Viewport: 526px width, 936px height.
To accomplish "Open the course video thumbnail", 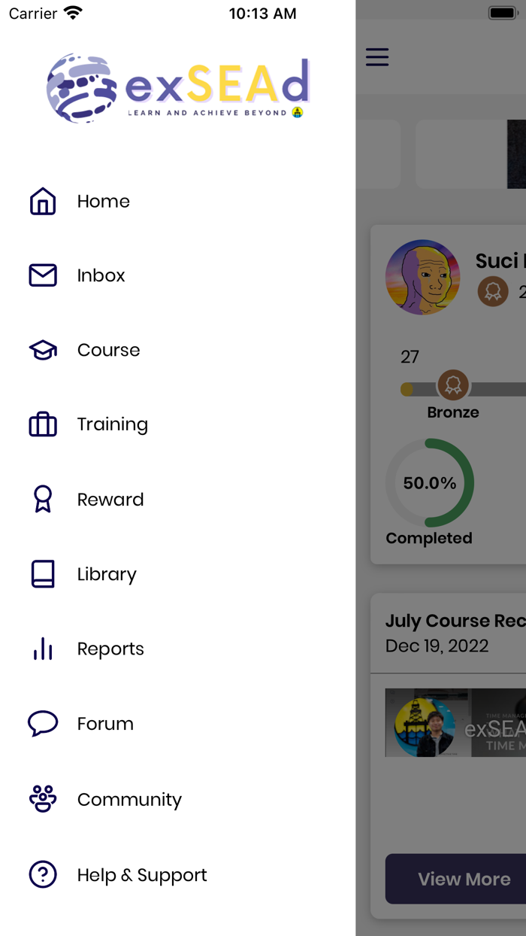I will pos(455,722).
